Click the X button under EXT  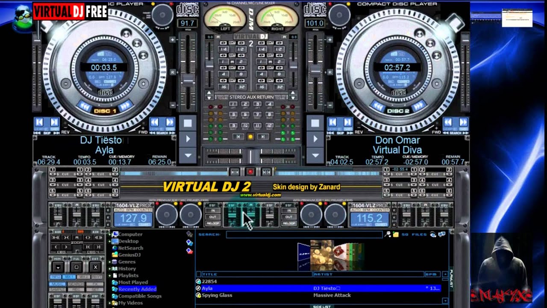click(x=95, y=267)
